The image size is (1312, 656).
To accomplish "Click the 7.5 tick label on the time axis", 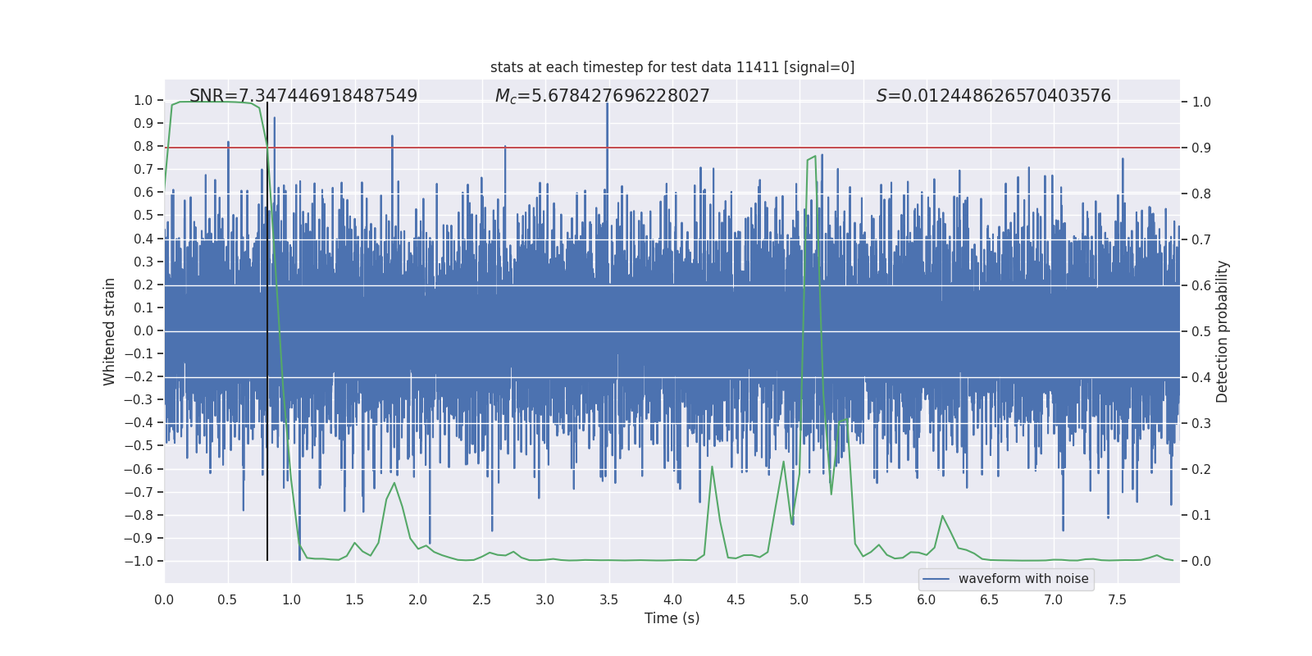I will pyautogui.click(x=1117, y=599).
